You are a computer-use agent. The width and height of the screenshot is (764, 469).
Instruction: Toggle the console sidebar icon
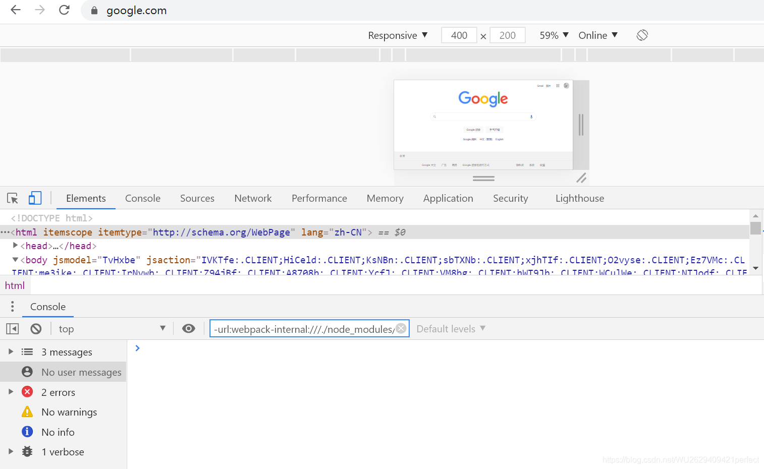click(x=13, y=329)
